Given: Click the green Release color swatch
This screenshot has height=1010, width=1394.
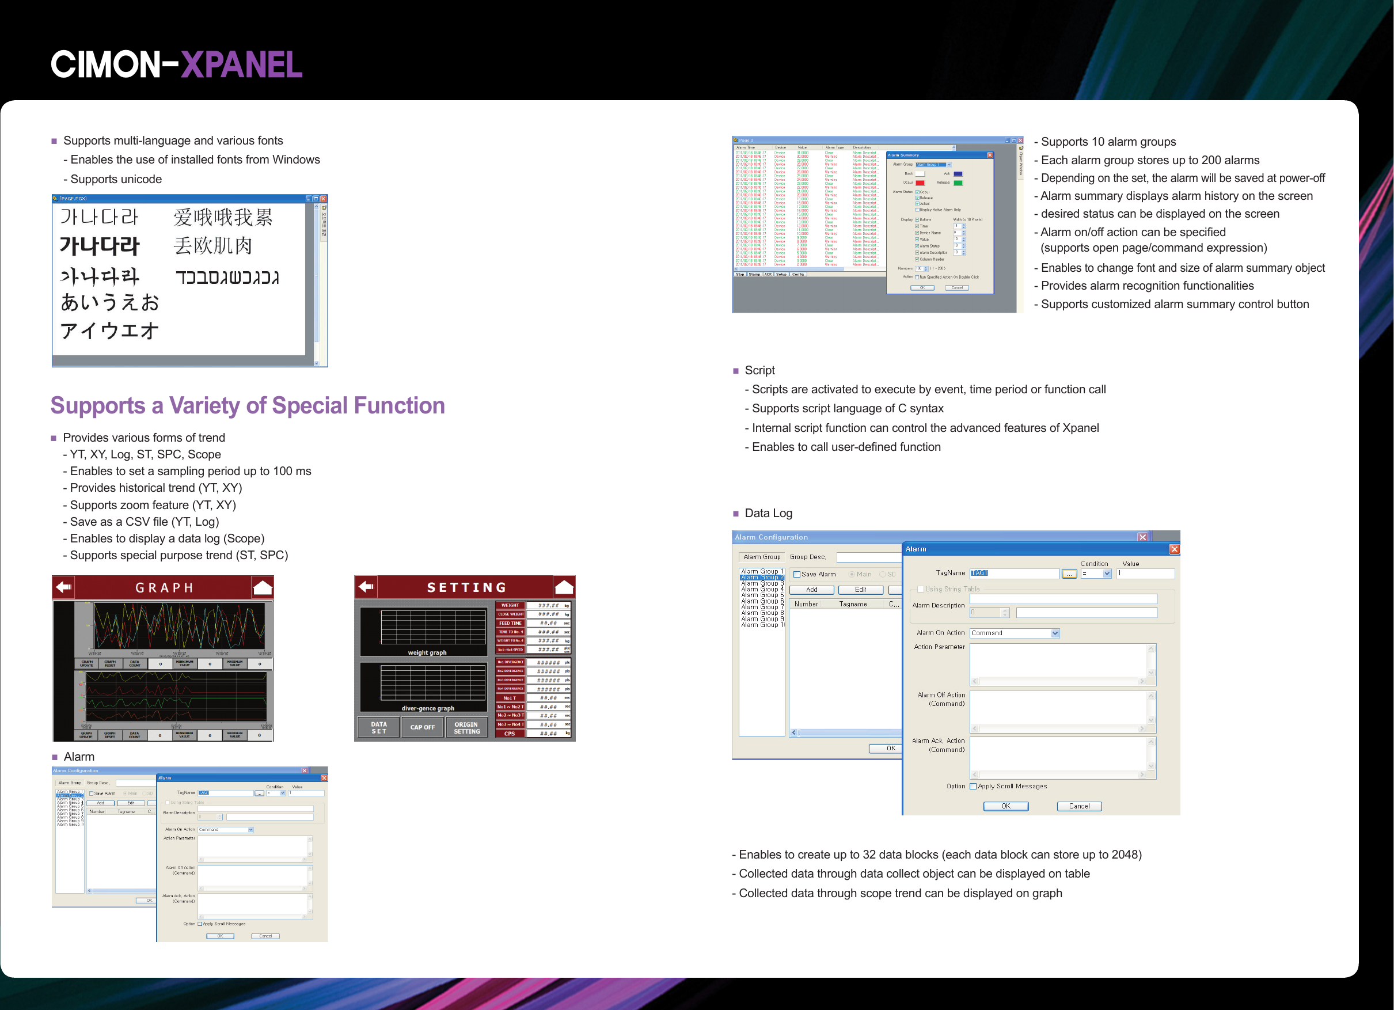Looking at the screenshot, I should click(x=958, y=183).
